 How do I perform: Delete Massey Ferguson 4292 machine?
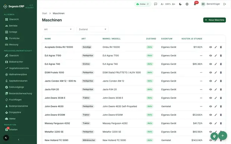[x=221, y=123]
